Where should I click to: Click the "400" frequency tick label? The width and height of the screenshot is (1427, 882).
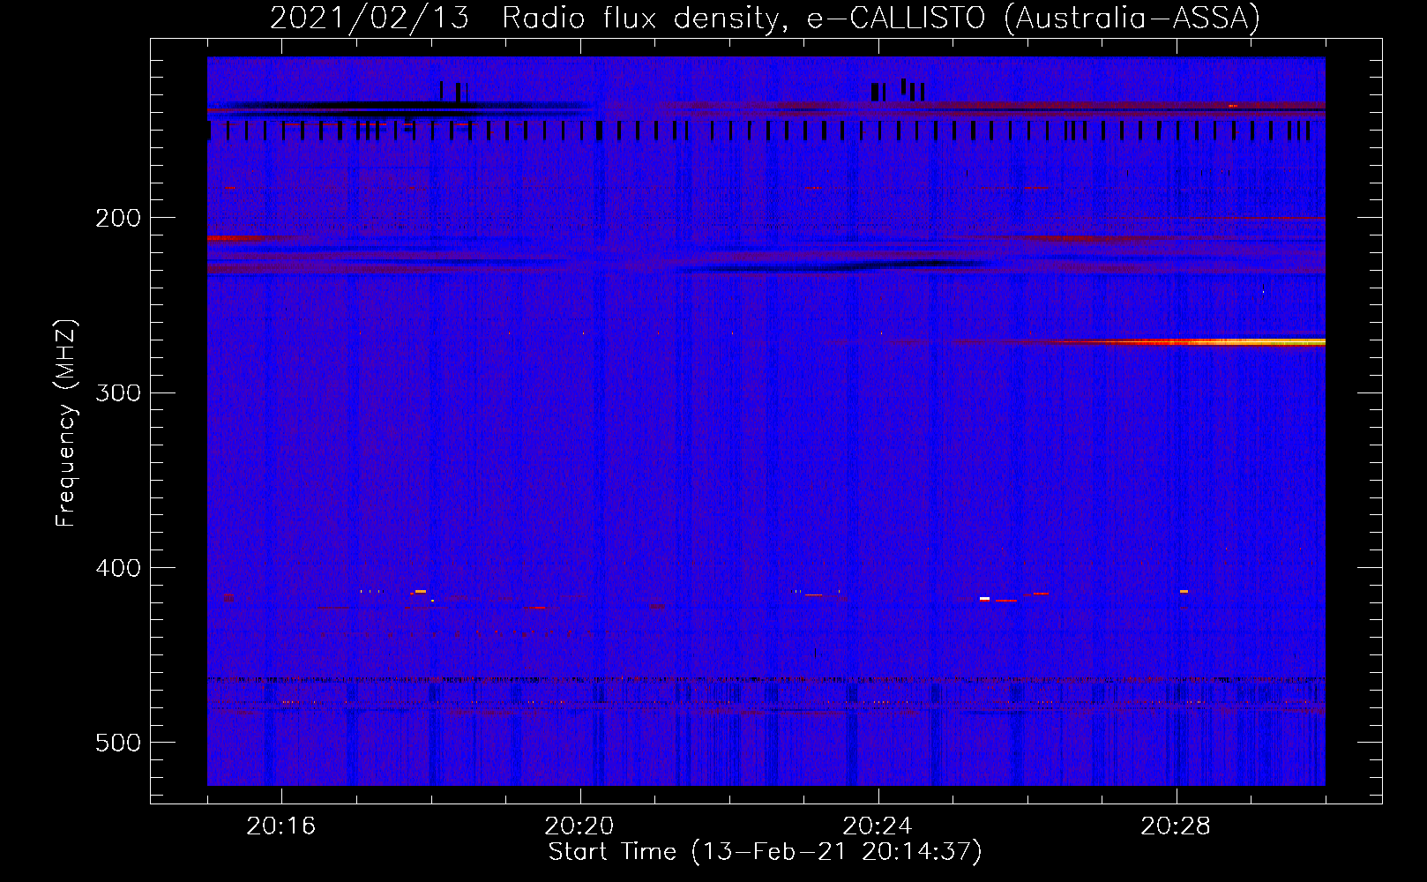tap(117, 568)
